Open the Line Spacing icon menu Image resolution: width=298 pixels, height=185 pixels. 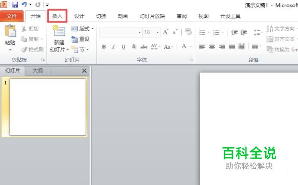tap(258, 32)
